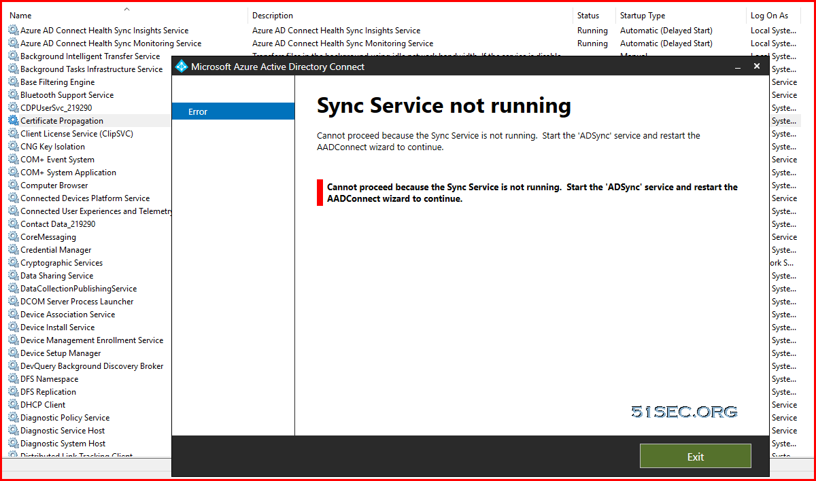
Task: Click gear icon of Data Sharing Service
Action: (14, 276)
